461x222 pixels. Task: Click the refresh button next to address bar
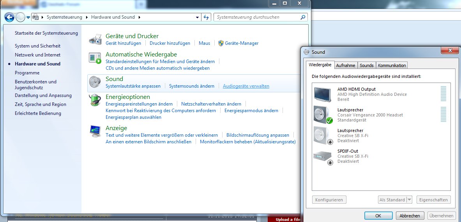(x=207, y=17)
